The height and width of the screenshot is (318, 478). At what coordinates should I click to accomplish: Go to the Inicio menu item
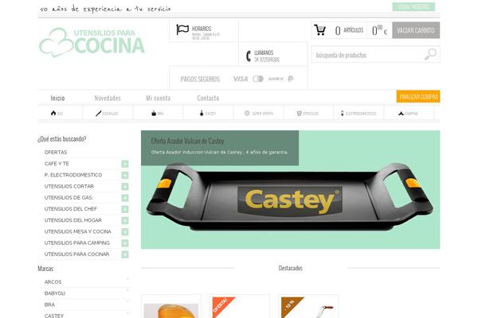tap(57, 98)
